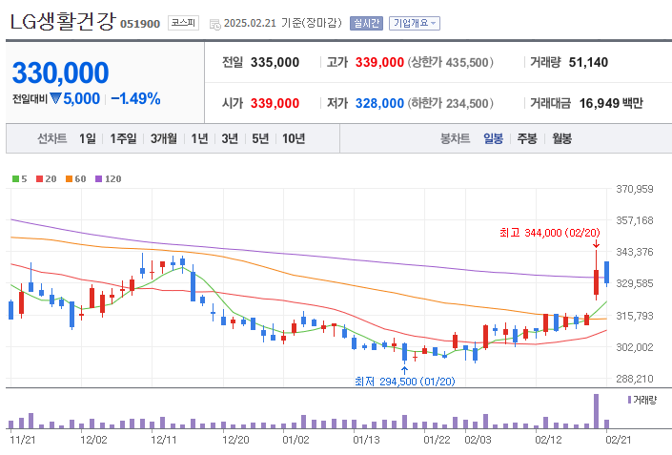
Task: Switch to the 주봉 weekly candle chart
Action: [527, 138]
